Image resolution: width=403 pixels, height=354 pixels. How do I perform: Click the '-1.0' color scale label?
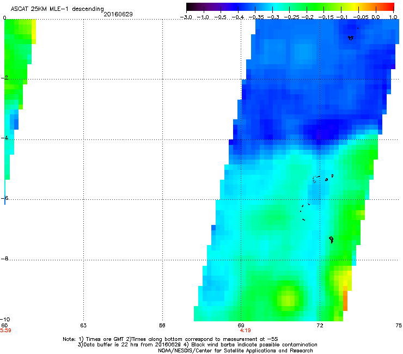pyautogui.click(x=203, y=17)
